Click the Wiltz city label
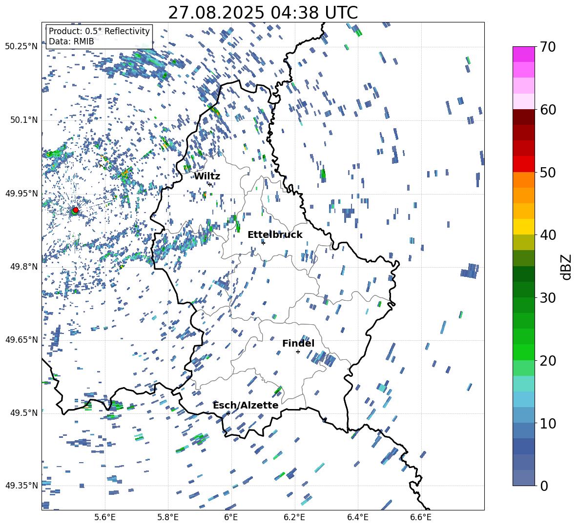 click(x=207, y=176)
